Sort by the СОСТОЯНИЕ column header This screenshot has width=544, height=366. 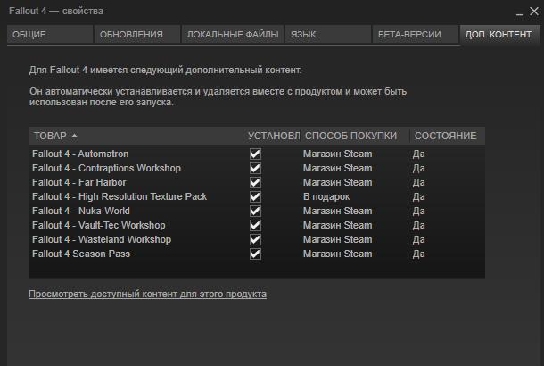448,136
